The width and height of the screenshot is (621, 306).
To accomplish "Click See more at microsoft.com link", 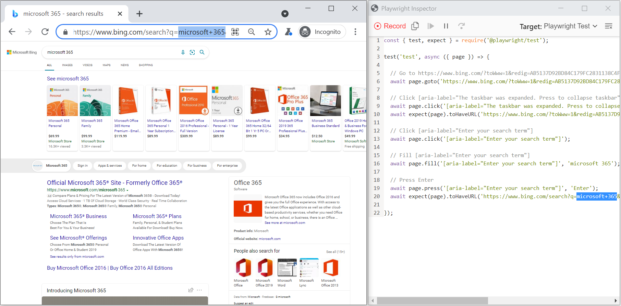I will (x=285, y=223).
